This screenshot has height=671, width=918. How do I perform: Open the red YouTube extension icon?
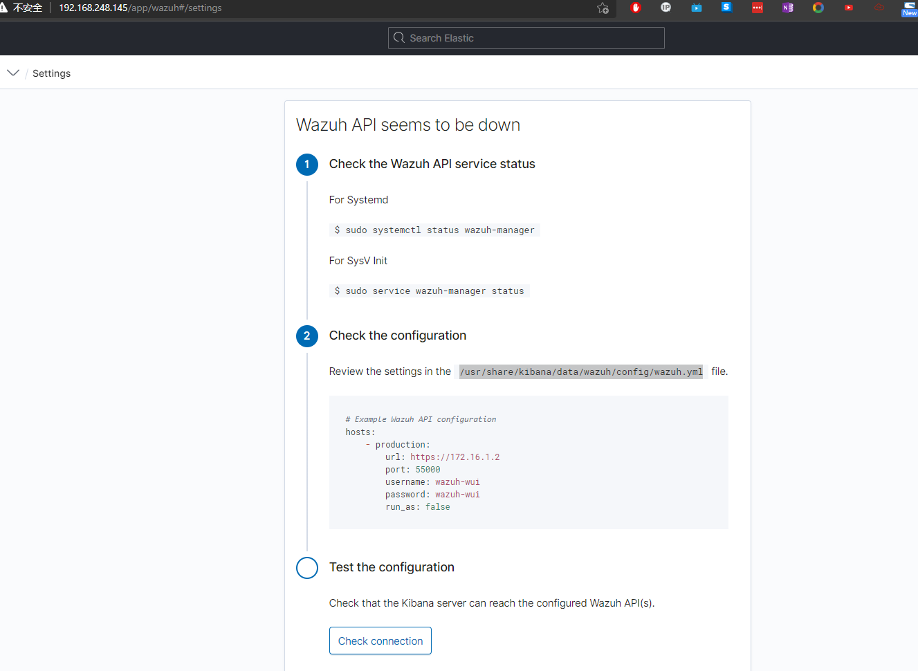point(849,8)
